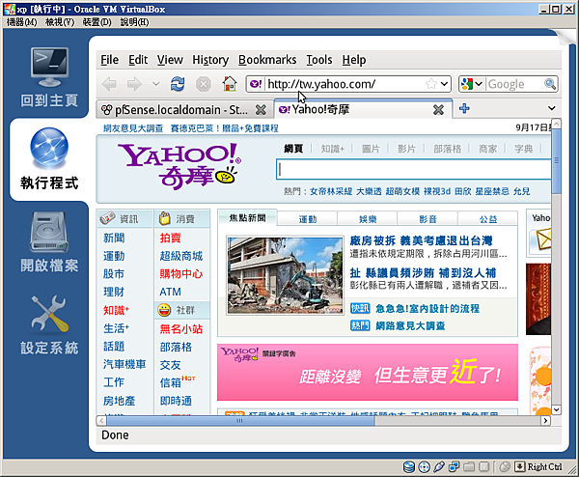Click the Yahoo!奇摩 logo
The image size is (579, 477).
click(179, 166)
